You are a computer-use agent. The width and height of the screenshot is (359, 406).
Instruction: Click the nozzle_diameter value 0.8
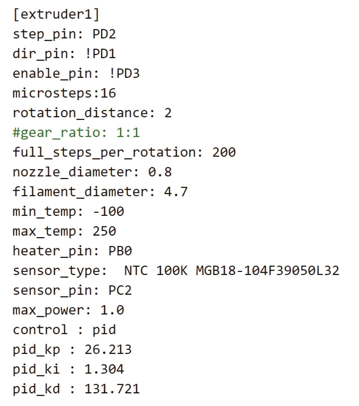160,172
